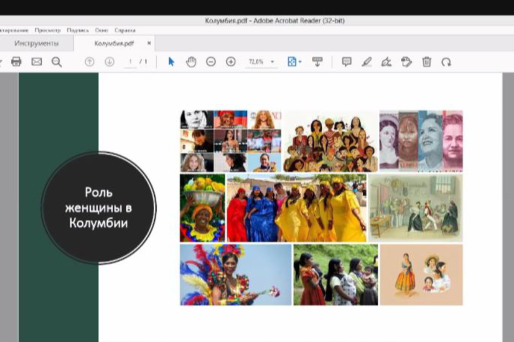Select the Highlighter pen tool
Viewport: 514px width, 342px height.
click(366, 62)
